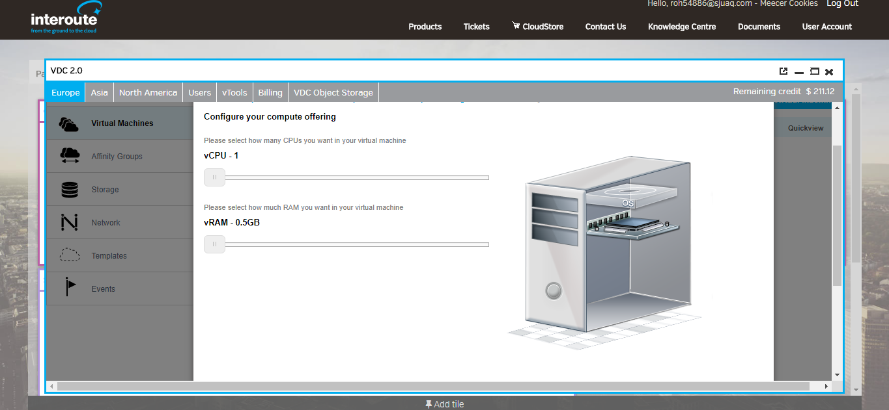Click the Interoute logo
889x410 pixels.
pos(67,18)
